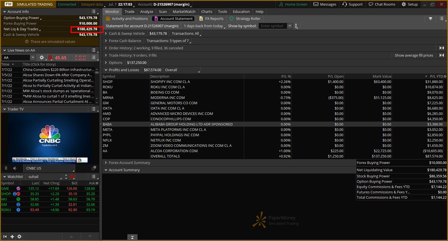Screen dimensions: 448x241
Task: Mute the Trader TV speaker
Action: coord(15,168)
